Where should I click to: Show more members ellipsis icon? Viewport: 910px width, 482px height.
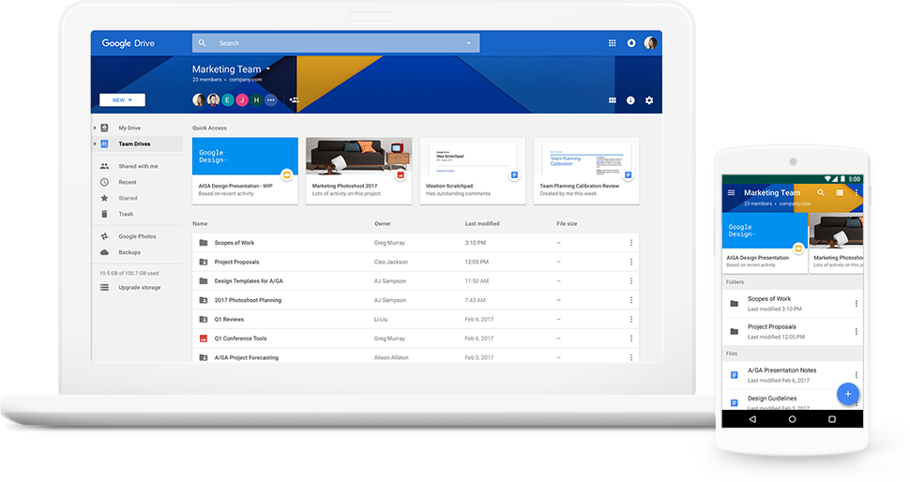point(270,99)
